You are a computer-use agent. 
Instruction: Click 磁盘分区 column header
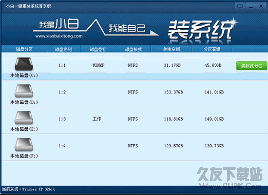click(24, 49)
